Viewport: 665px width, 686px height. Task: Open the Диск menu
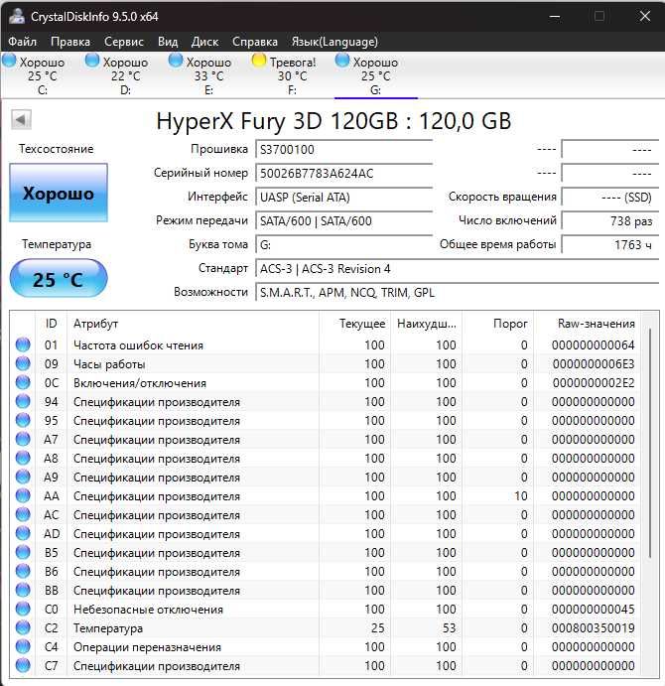(x=204, y=42)
